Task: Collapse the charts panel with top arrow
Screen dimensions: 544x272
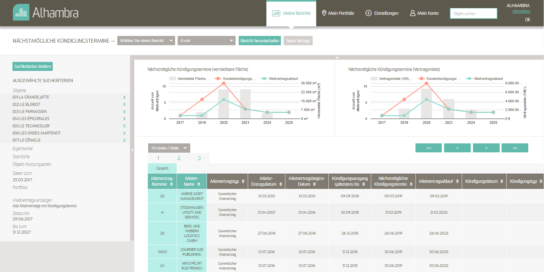Action: (337, 58)
